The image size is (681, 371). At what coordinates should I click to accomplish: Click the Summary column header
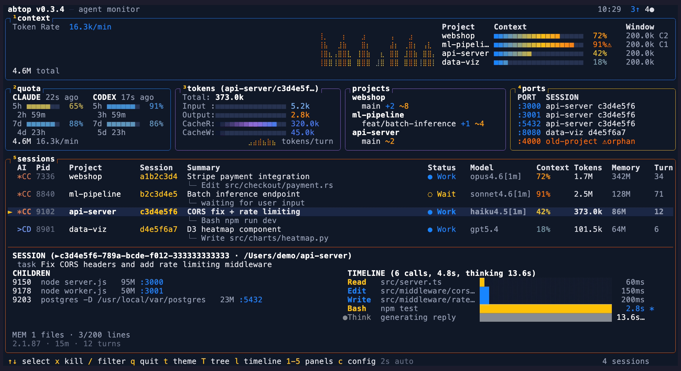click(x=203, y=168)
